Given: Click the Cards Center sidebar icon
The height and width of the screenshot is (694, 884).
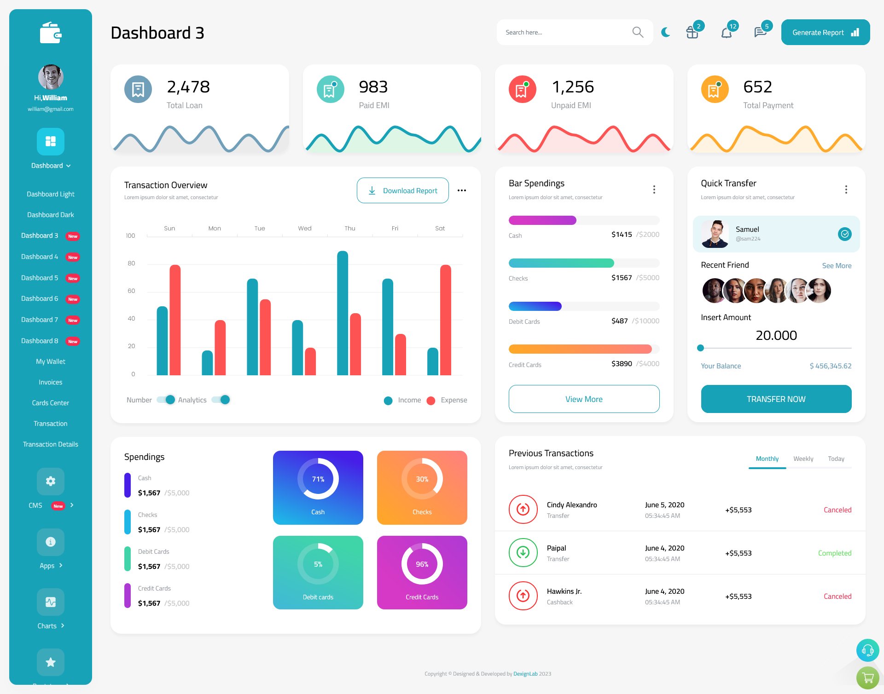Looking at the screenshot, I should click(50, 402).
